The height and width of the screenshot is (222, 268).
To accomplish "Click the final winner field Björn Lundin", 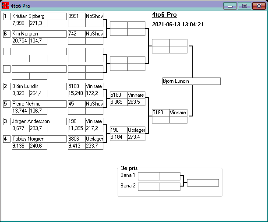I will point(191,81).
